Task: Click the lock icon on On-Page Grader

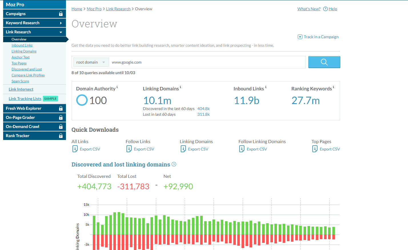Action: click(x=61, y=117)
